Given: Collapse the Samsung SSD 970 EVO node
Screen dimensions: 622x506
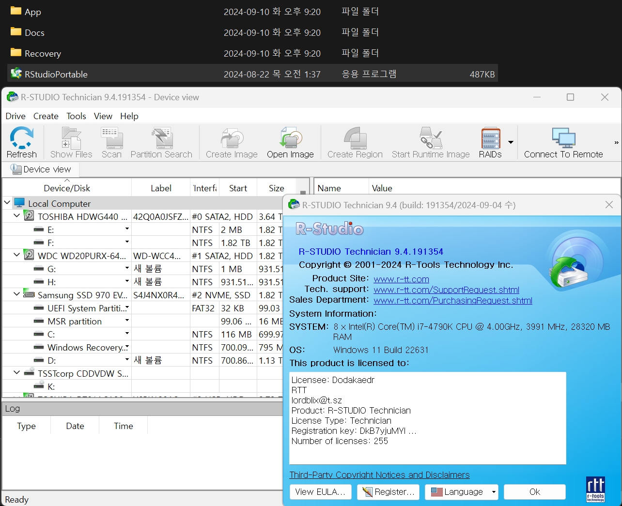Looking at the screenshot, I should (x=17, y=294).
